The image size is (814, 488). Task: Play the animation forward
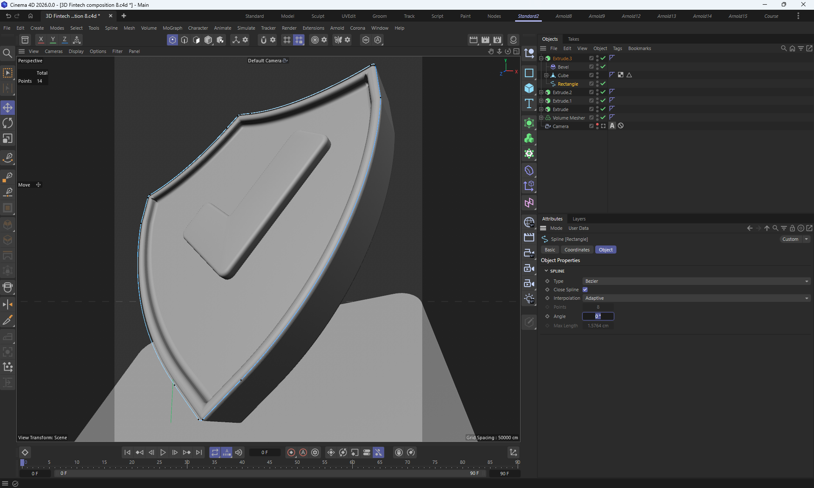tap(163, 452)
